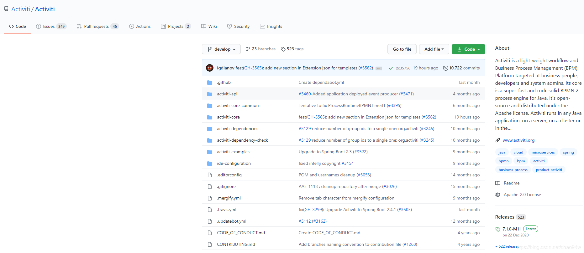Image resolution: width=584 pixels, height=253 pixels.
Task: Open the activiti-examples folder name
Action: coord(233,152)
